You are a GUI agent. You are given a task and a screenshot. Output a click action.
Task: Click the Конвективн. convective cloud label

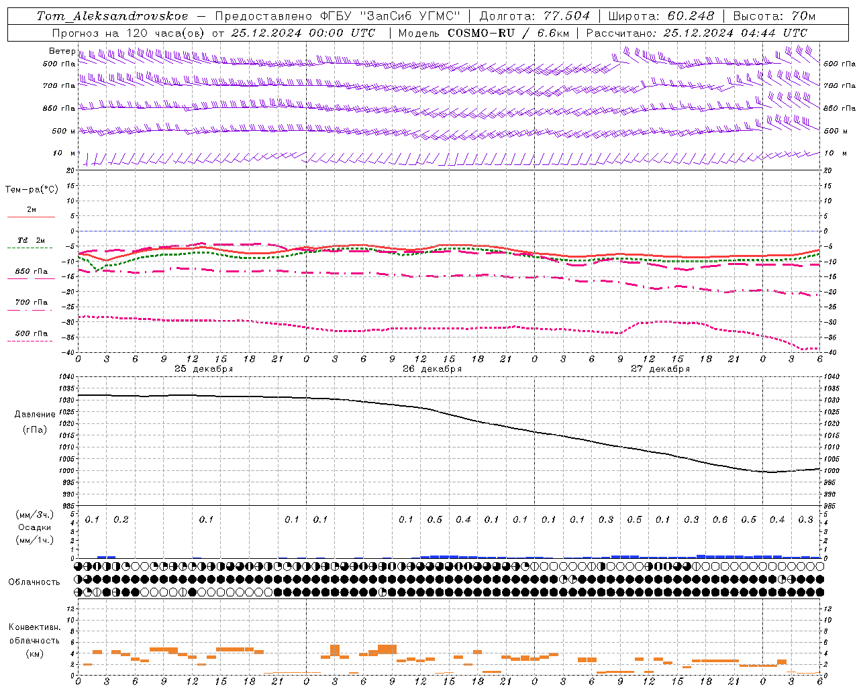click(34, 627)
